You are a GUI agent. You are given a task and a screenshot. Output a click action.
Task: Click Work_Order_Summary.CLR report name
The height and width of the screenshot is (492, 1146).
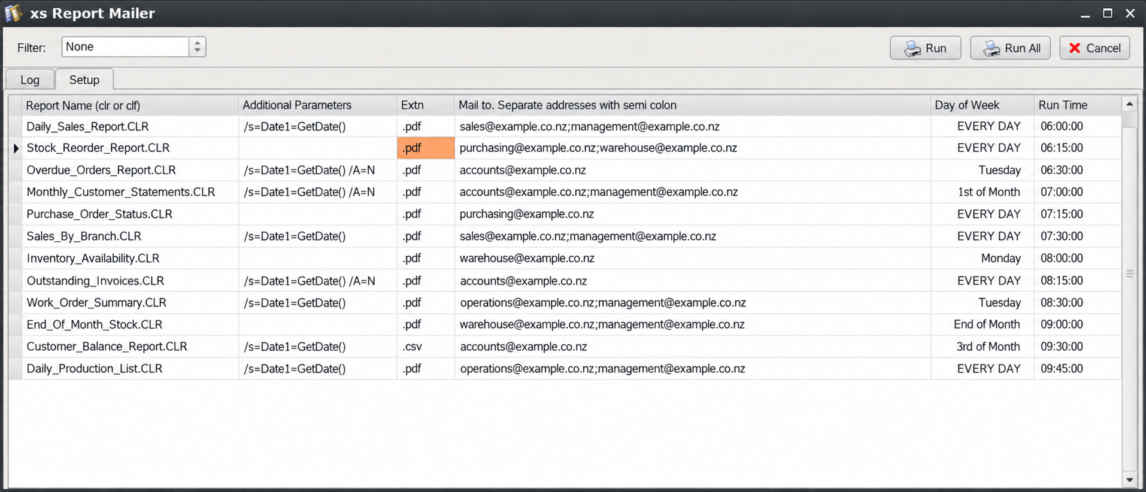96,303
